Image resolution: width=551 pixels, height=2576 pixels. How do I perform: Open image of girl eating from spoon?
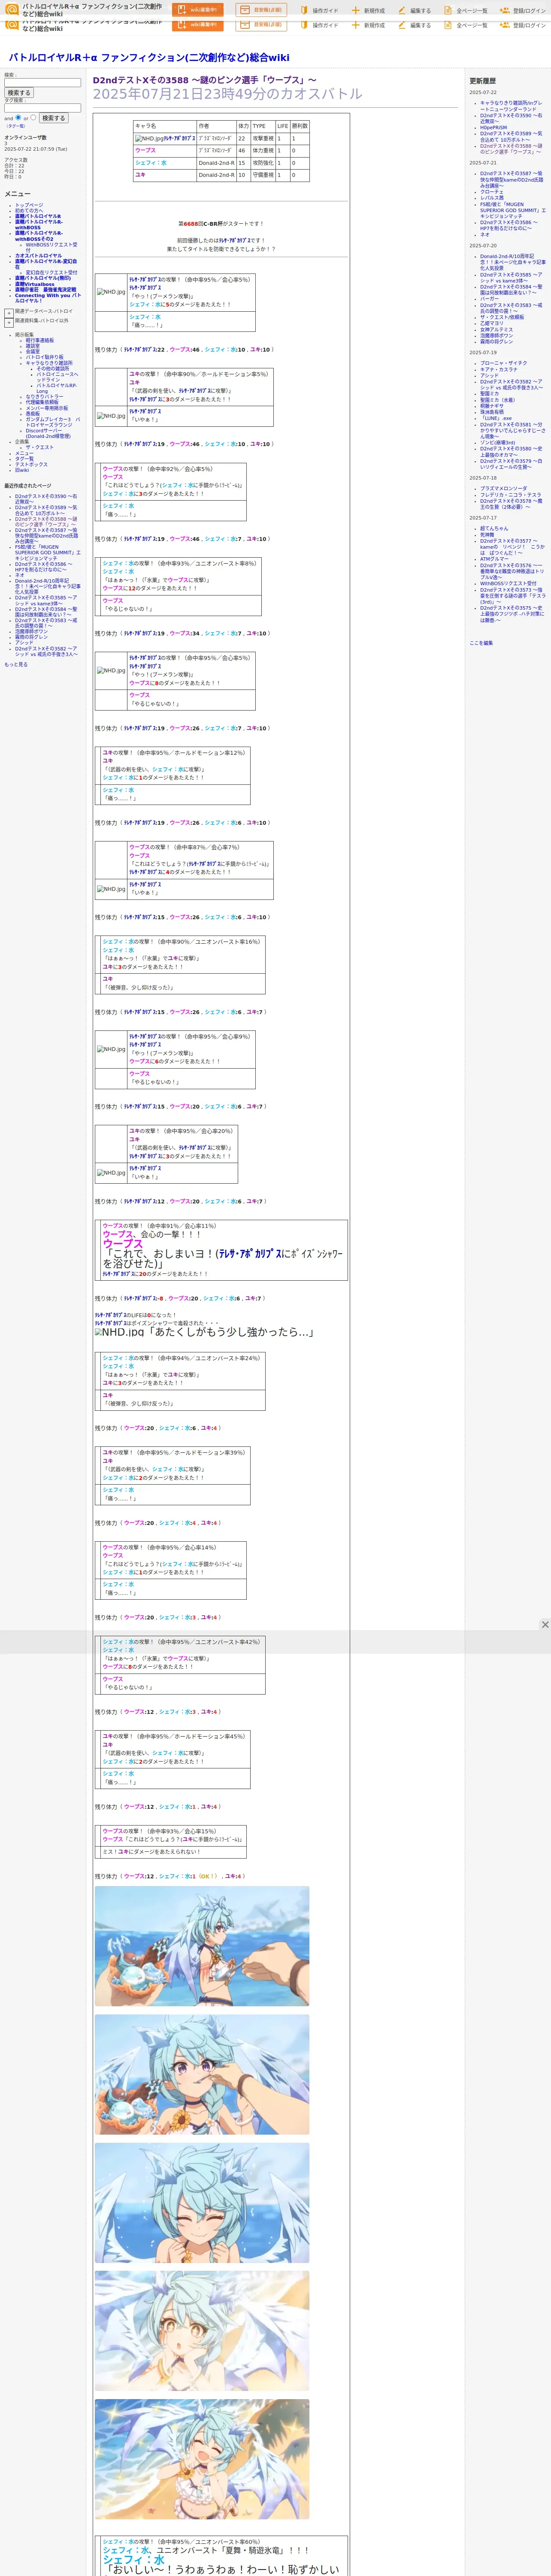coord(202,2074)
